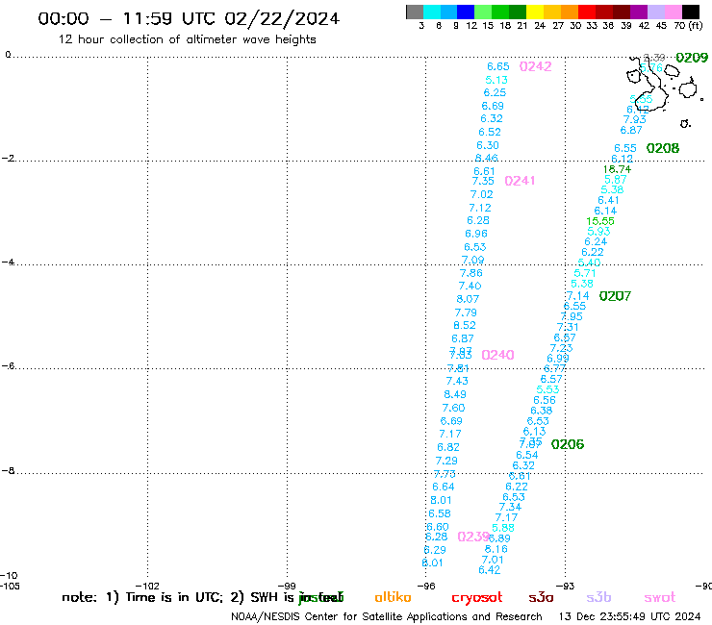
Task: Click the red cryosat satellite legend label
Action: [477, 598]
